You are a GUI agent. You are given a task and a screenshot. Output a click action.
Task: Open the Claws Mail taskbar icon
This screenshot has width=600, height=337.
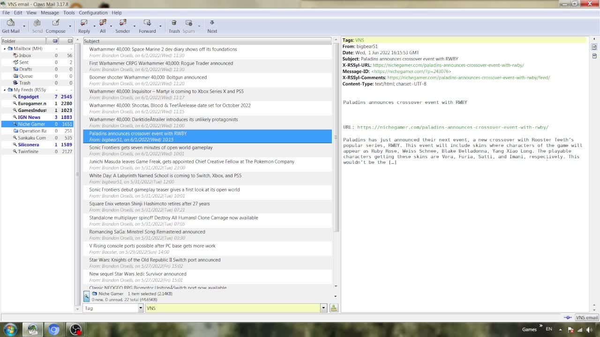pyautogui.click(x=33, y=330)
